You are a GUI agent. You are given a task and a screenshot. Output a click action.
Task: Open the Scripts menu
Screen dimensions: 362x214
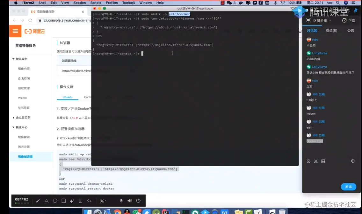click(x=96, y=3)
